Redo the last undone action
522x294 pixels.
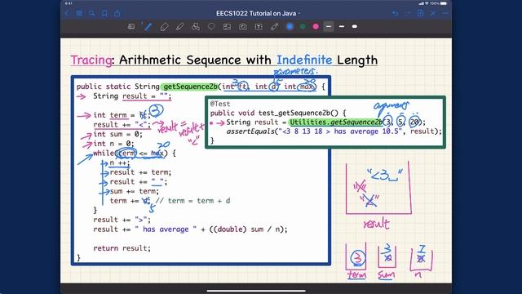coord(408,14)
